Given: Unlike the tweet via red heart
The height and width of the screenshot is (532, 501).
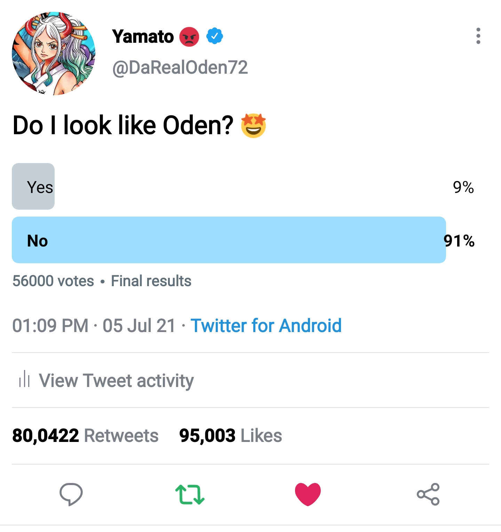Looking at the screenshot, I should 308,494.
